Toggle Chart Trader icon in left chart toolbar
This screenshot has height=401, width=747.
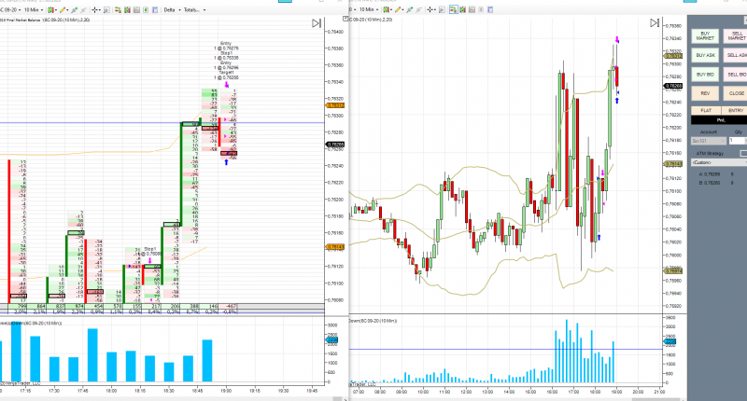coord(118,9)
